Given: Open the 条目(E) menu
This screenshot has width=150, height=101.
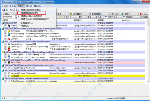Looking at the screenshot, I should coord(13,6).
